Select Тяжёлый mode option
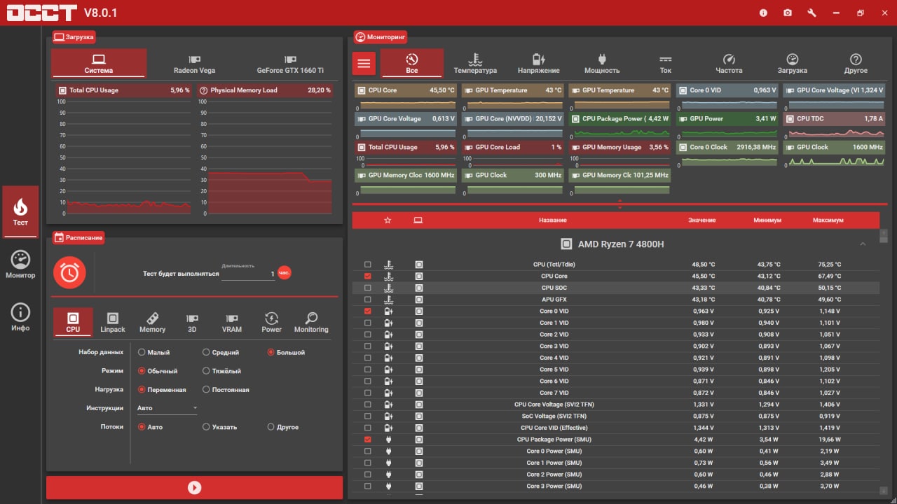Viewport: 897px width, 504px height. [221, 371]
